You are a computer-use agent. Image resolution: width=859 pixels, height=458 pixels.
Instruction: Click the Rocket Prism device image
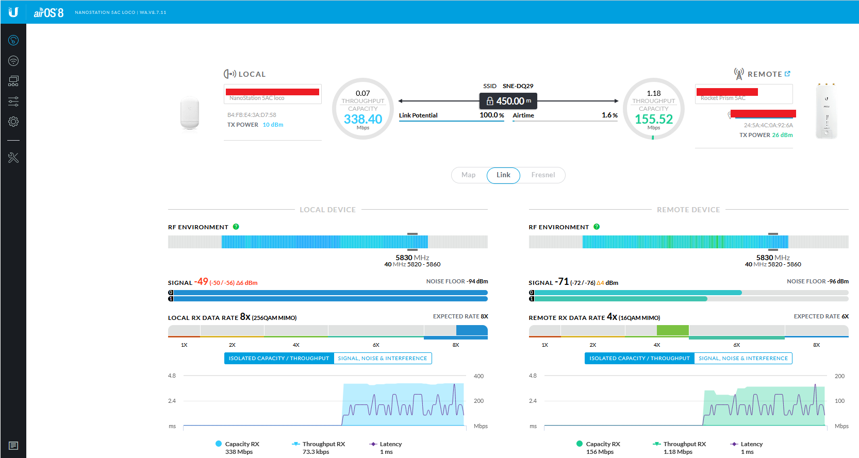(827, 111)
